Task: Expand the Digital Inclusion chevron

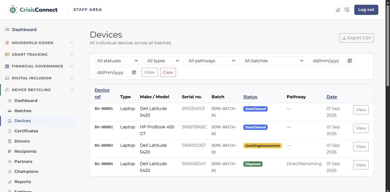Action: (x=72, y=78)
